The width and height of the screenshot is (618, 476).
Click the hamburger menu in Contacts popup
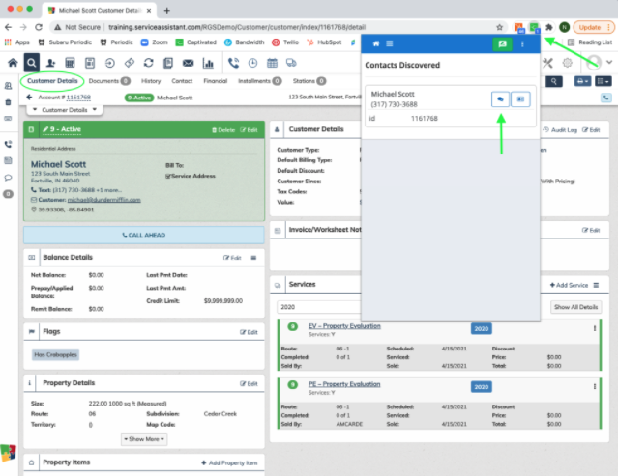(389, 44)
